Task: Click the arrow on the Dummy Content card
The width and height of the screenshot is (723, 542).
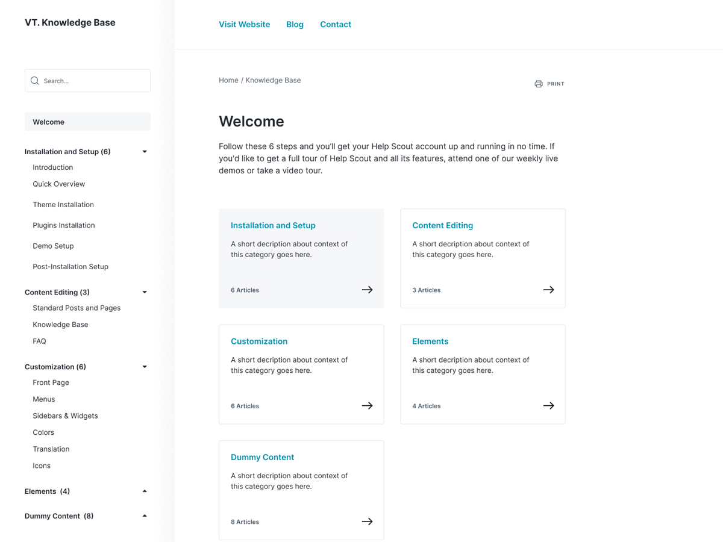Action: 367,522
